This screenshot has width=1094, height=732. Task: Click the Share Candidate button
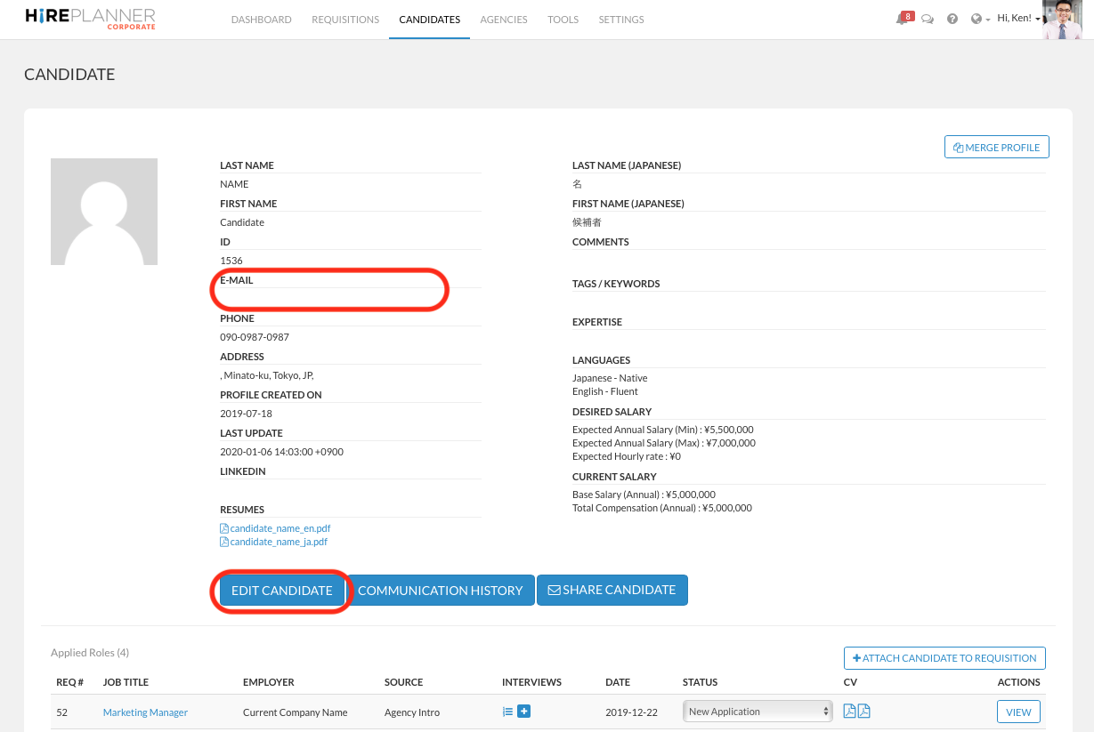coord(612,591)
